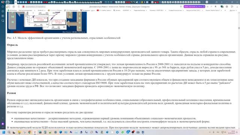Open Alice assistant icon in sidebar bottom
The height and width of the screenshot is (135, 240).
[3, 124]
